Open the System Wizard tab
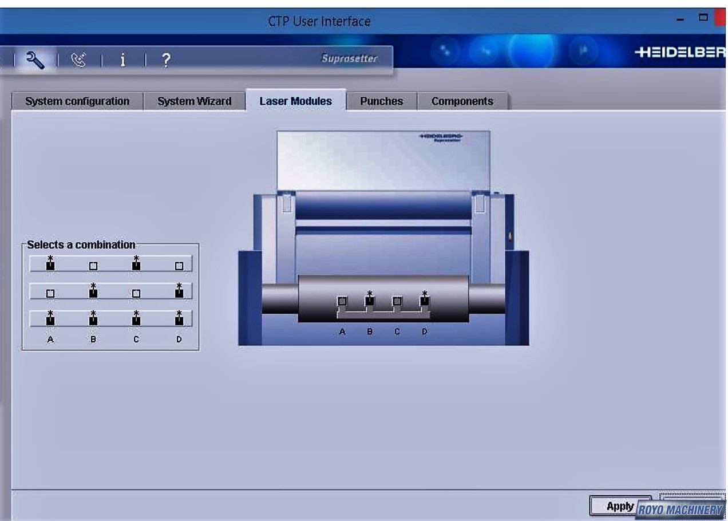The height and width of the screenshot is (521, 728). 194,101
